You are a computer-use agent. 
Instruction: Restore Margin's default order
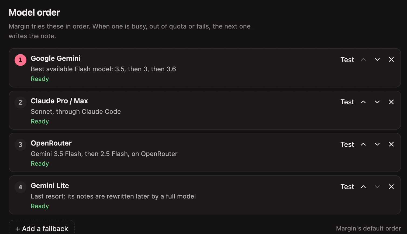[368, 228]
